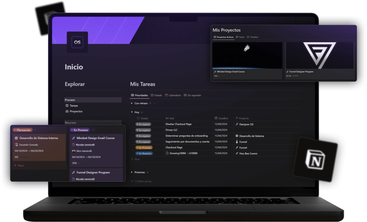Click the Firmar LLC task name
Image resolution: width=367 pixels, height=222 pixels.
tap(171, 130)
